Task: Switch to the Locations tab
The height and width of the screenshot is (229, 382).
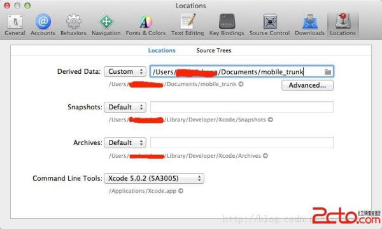Action: click(x=162, y=50)
